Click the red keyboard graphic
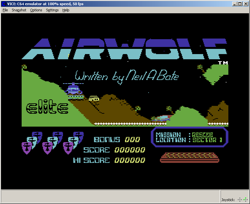The height and width of the screenshot is (204, 250). pyautogui.click(x=190, y=157)
